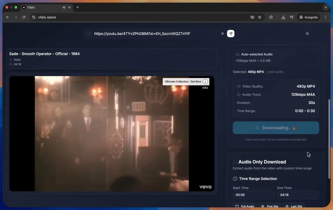This screenshot has width=333, height=210.
Task: Close the Cliply browser tab
Action: point(69,7)
